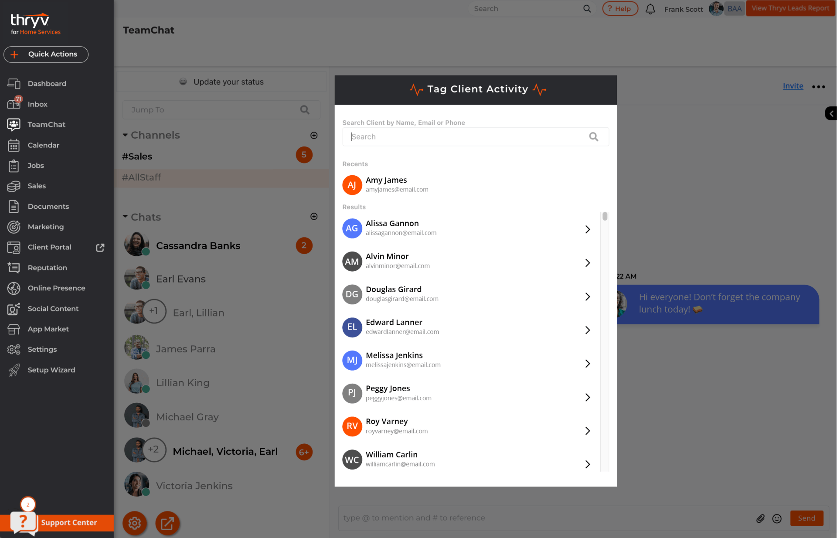Screen dimensions: 837x538
Task: Open the #AllStaff channel
Action: 221,177
